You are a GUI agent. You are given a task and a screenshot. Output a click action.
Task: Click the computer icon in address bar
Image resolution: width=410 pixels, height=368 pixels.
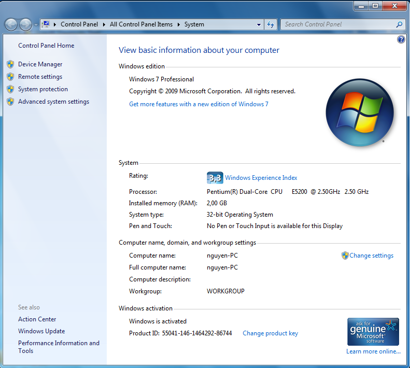(x=46, y=24)
